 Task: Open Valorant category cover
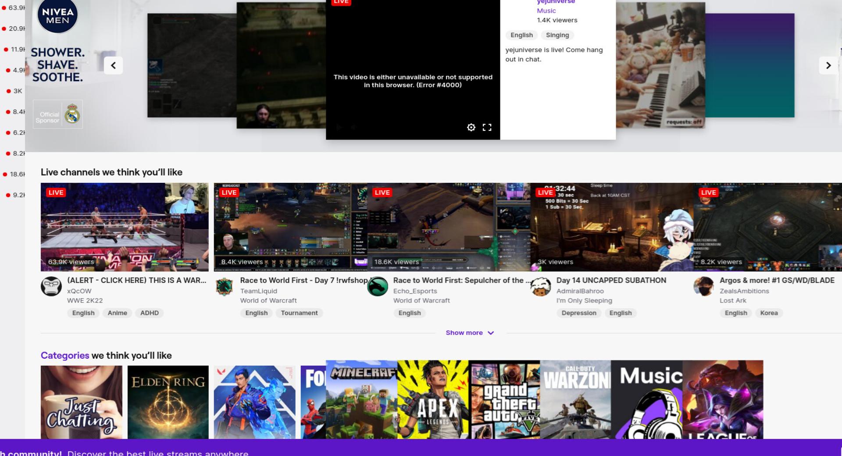tap(255, 402)
